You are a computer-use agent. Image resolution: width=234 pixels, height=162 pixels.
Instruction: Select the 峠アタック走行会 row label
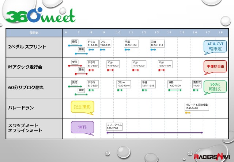(25, 67)
